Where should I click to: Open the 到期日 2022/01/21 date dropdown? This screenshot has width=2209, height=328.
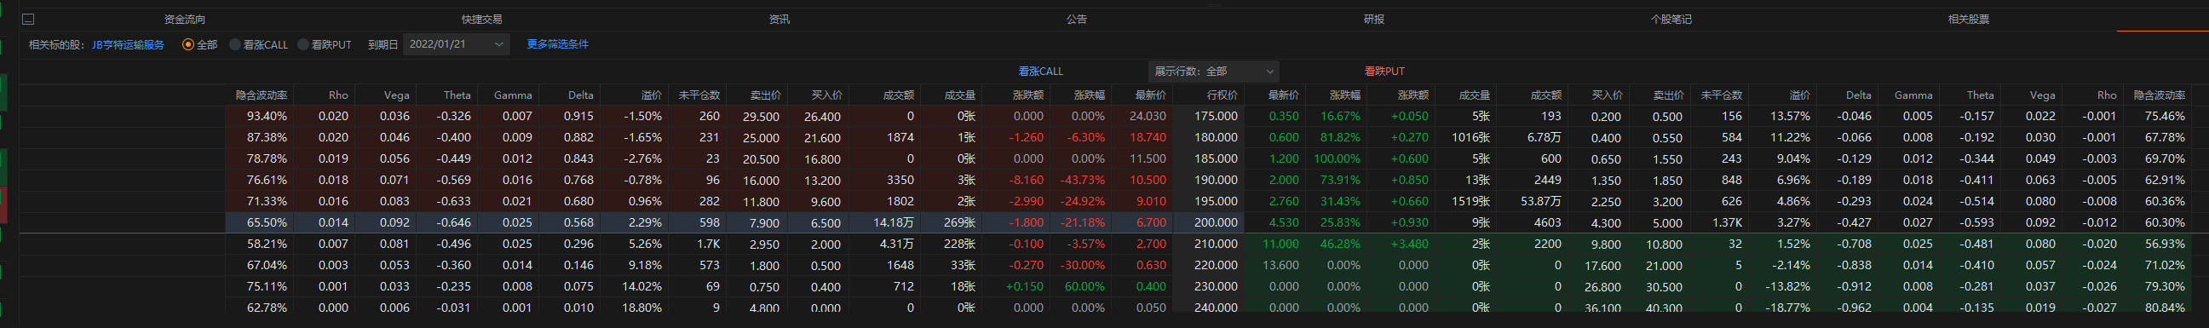click(457, 44)
